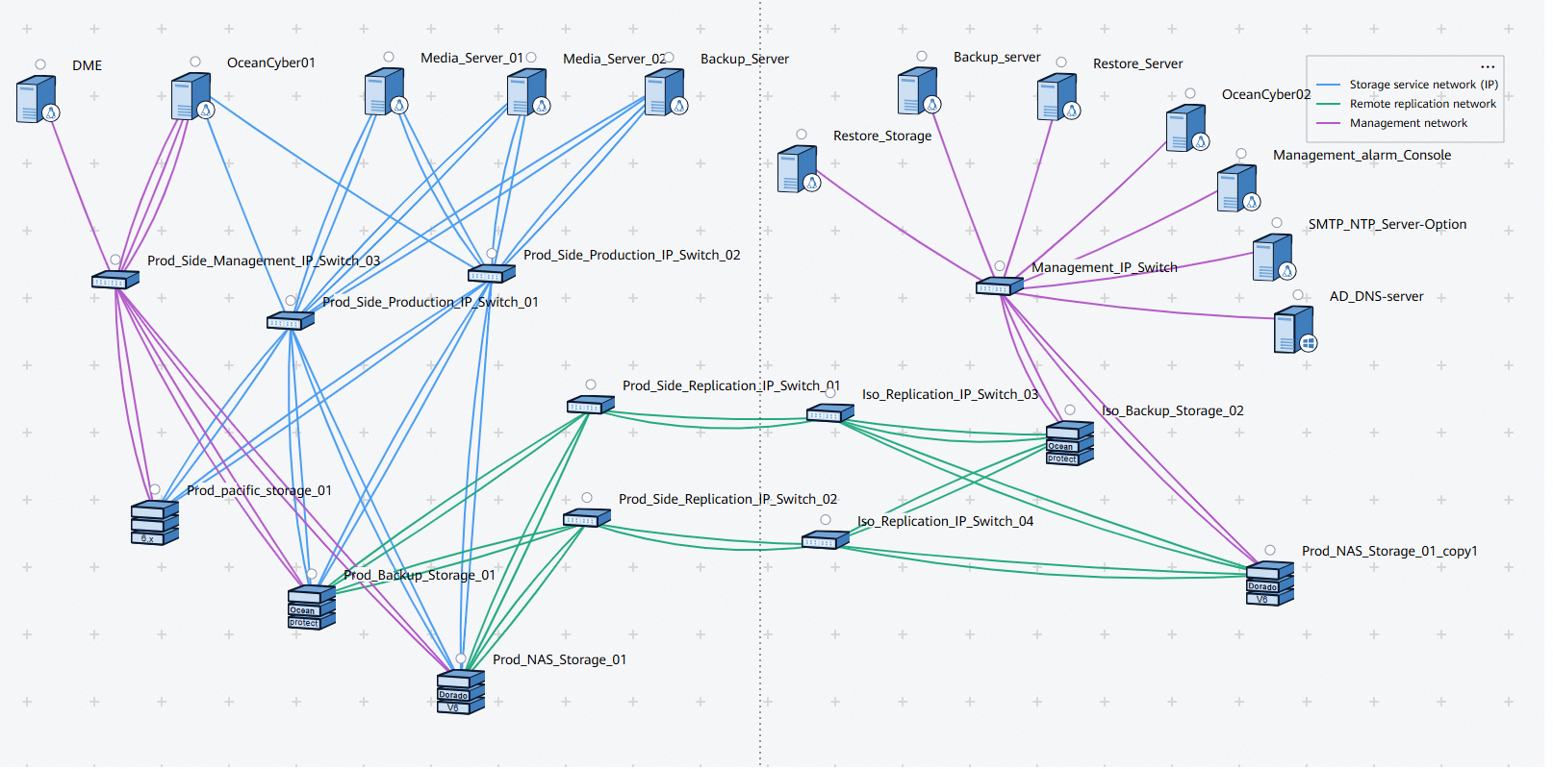Select the DME server icon
Viewport: 1553px width, 769px height.
(x=38, y=100)
